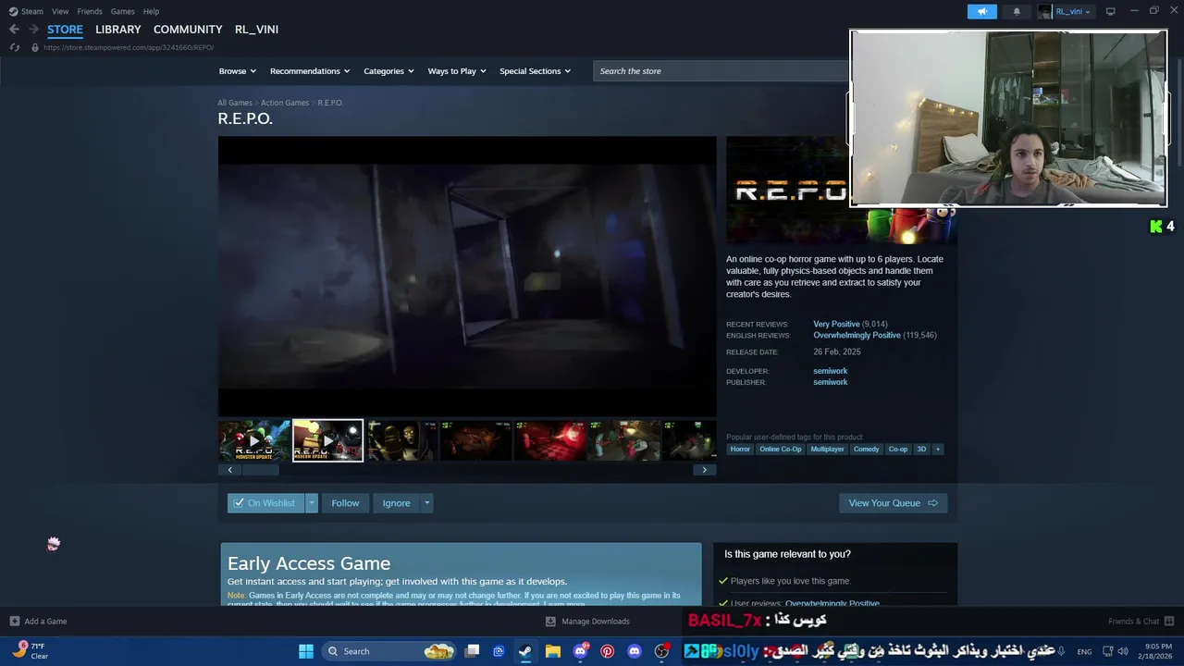
Task: Open the Ways to Play dropdown
Action: pos(457,71)
